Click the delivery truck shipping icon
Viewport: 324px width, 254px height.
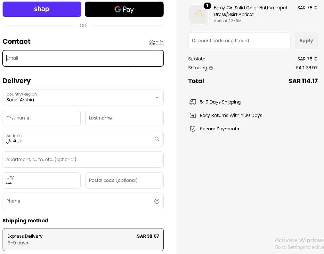[193, 102]
